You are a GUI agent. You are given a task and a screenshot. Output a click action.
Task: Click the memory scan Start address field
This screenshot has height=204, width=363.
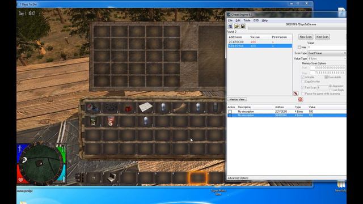328,68
